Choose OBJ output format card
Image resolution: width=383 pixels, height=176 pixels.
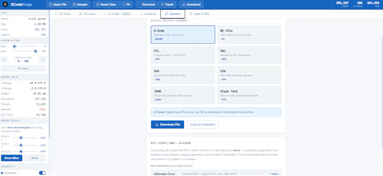coord(249,55)
